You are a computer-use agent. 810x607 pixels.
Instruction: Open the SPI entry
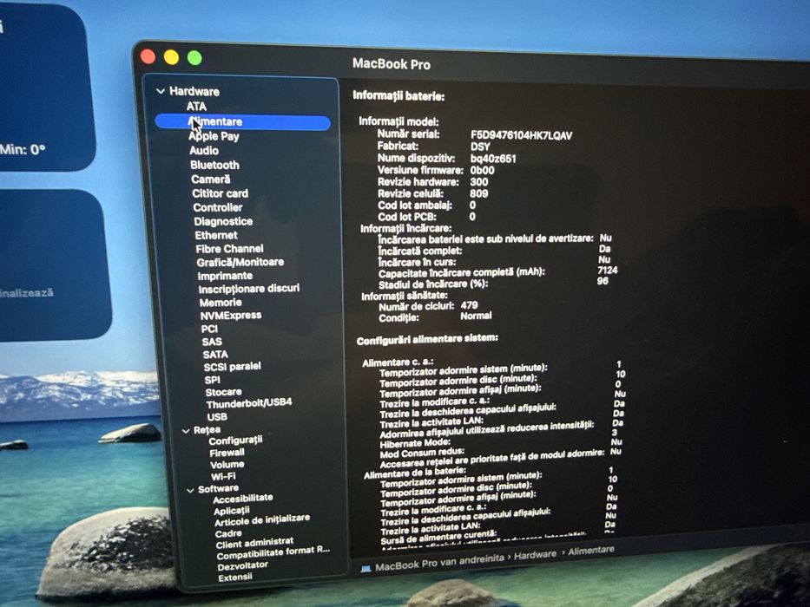pyautogui.click(x=213, y=380)
